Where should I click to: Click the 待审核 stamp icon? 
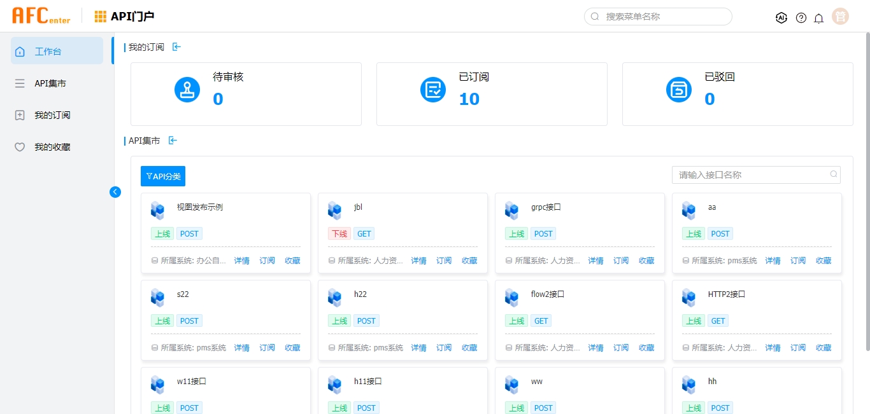pyautogui.click(x=187, y=89)
